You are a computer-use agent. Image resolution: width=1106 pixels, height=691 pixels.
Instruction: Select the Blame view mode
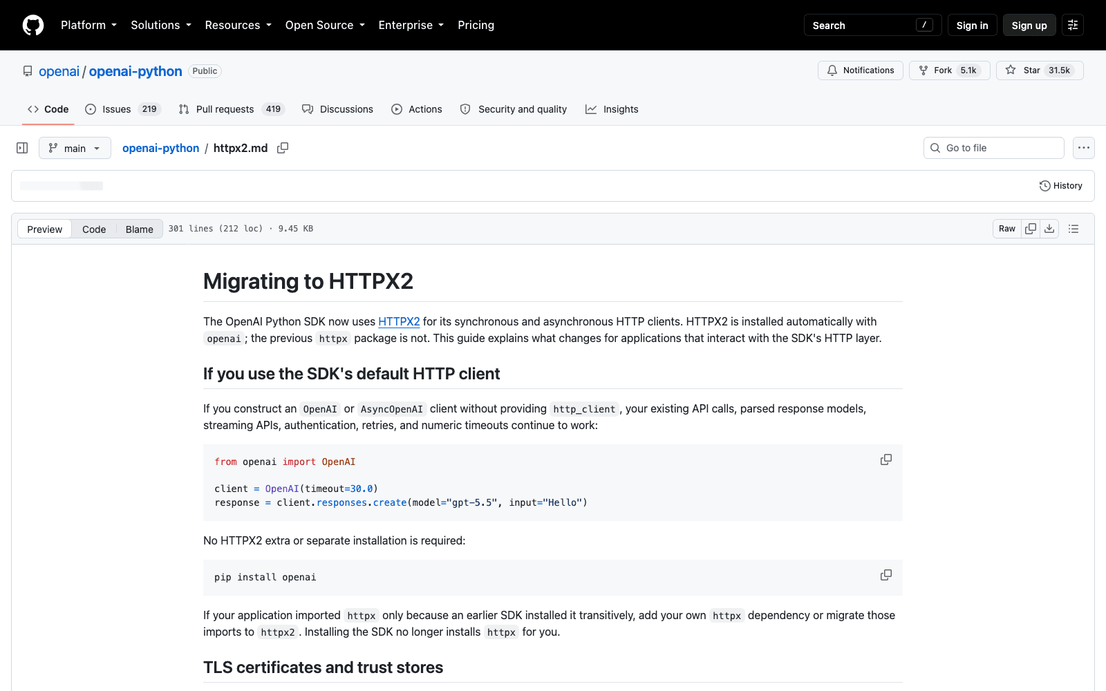[x=140, y=229]
